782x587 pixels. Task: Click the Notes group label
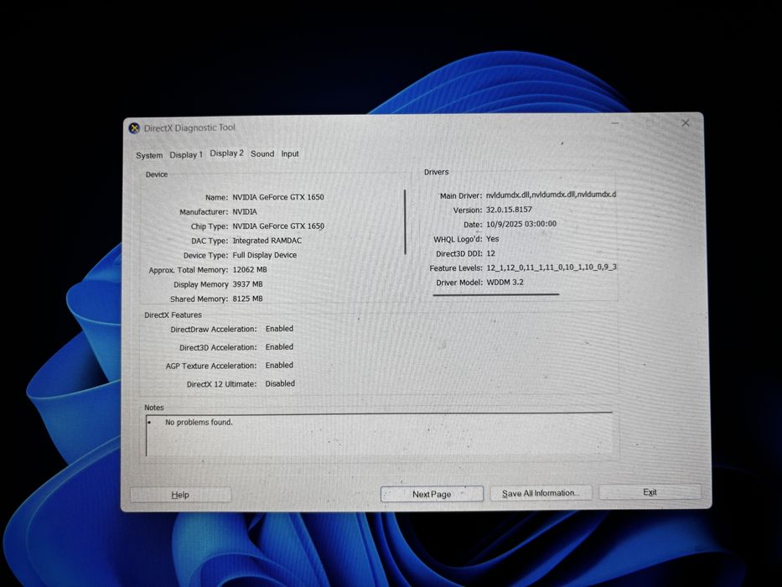pyautogui.click(x=154, y=408)
